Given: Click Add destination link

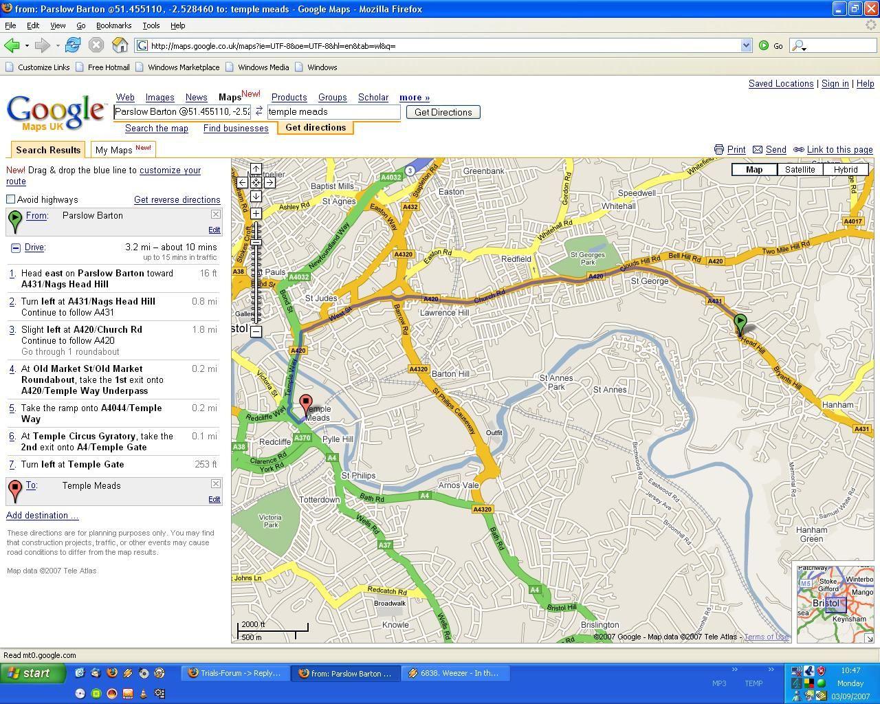Looking at the screenshot, I should pyautogui.click(x=42, y=516).
